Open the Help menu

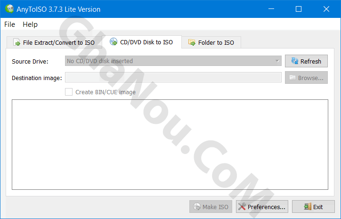point(30,24)
